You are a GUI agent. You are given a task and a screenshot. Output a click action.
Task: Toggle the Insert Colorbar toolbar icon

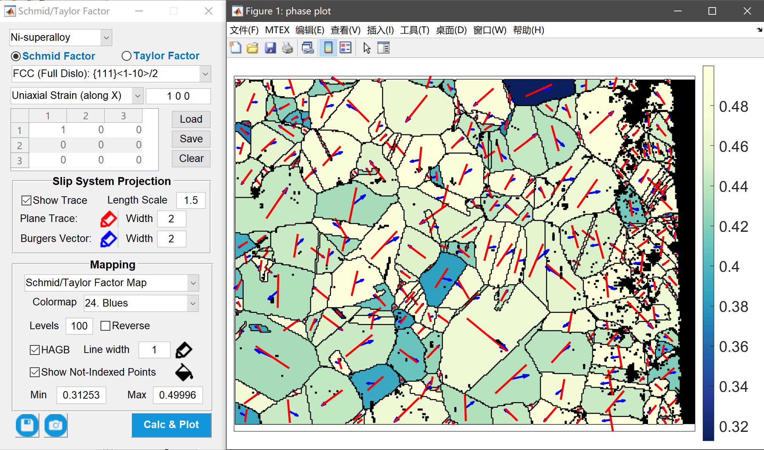pyautogui.click(x=328, y=48)
